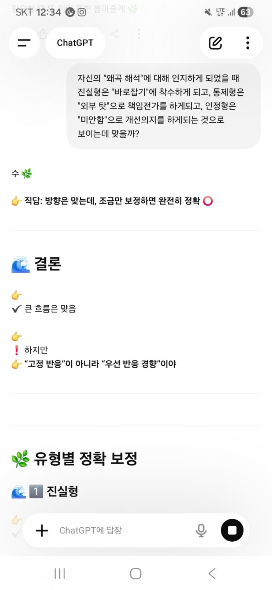Open the sidebar hamburger menu

pyautogui.click(x=24, y=43)
